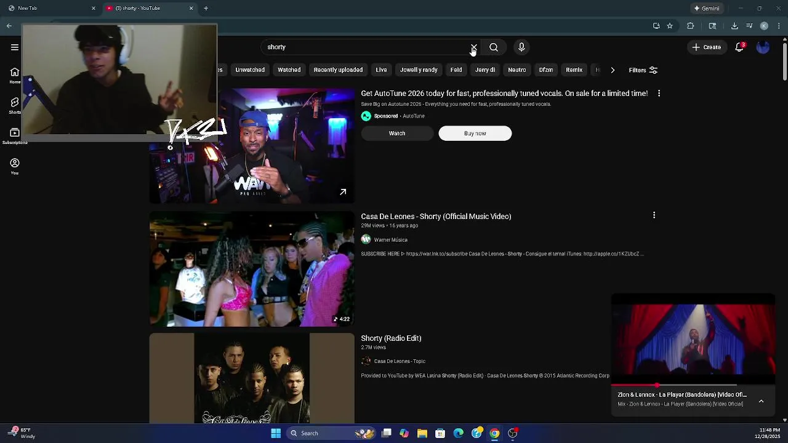Open Microsoft Edge from the taskbar
This screenshot has width=788, height=443.
pos(459,433)
